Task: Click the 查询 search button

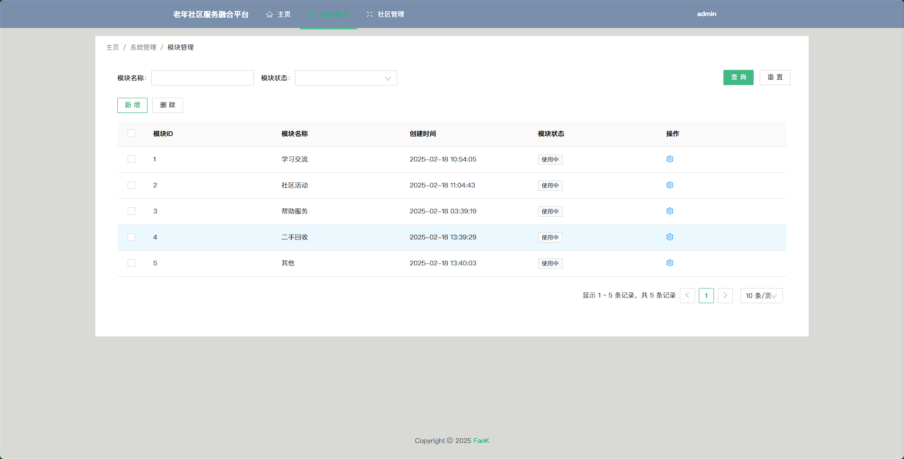Action: tap(739, 77)
